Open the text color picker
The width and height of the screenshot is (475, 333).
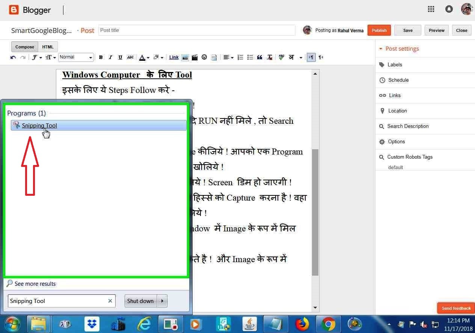144,57
